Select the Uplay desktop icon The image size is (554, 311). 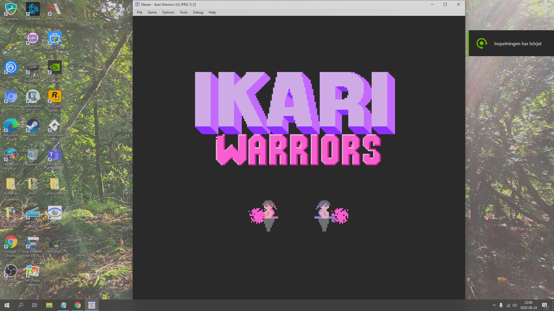11,70
